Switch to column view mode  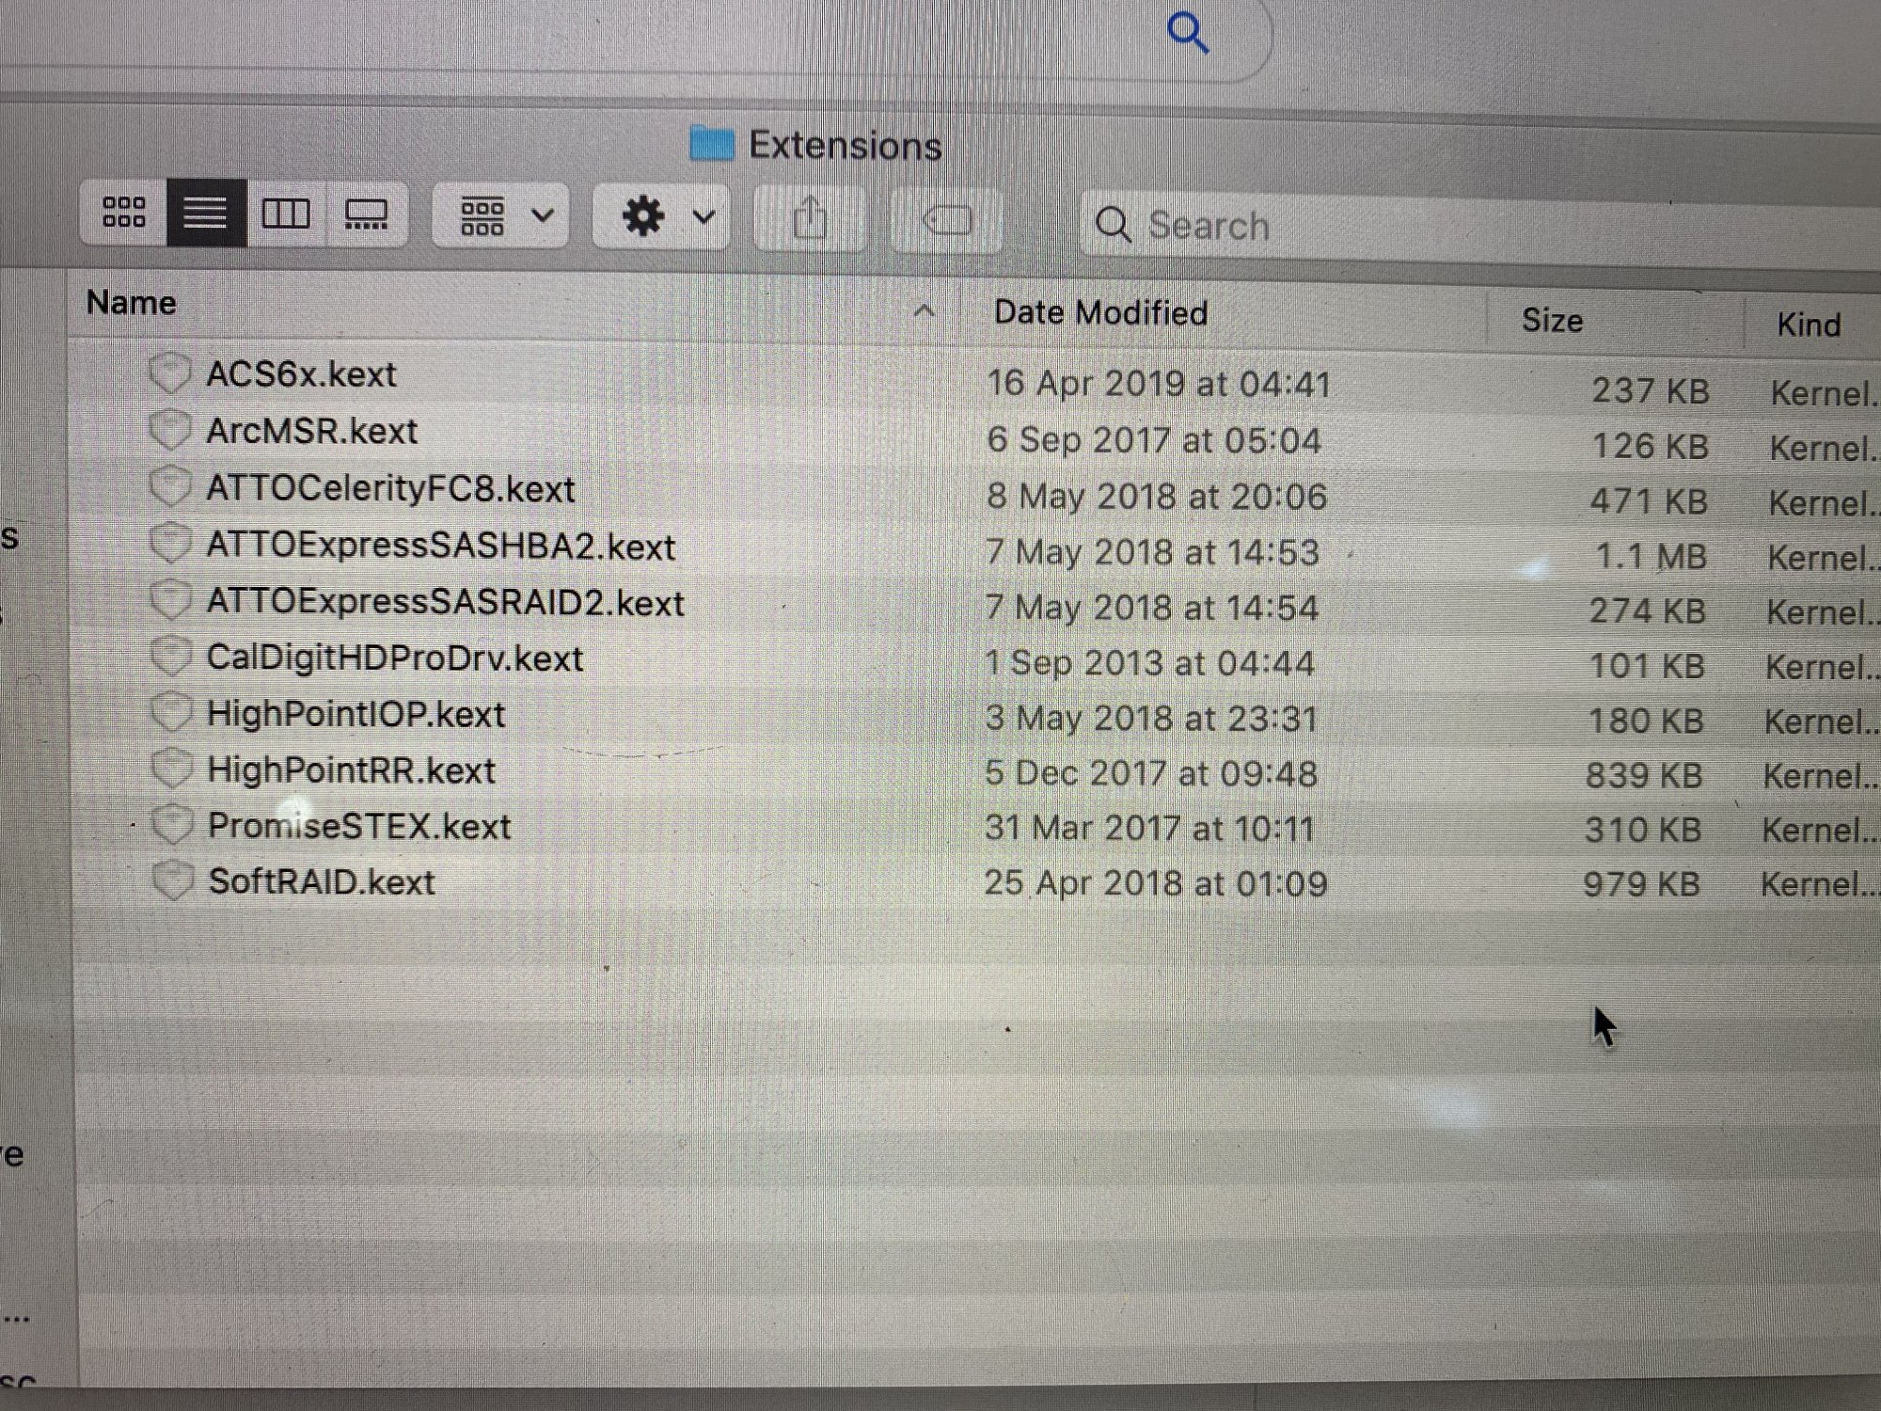pos(286,214)
